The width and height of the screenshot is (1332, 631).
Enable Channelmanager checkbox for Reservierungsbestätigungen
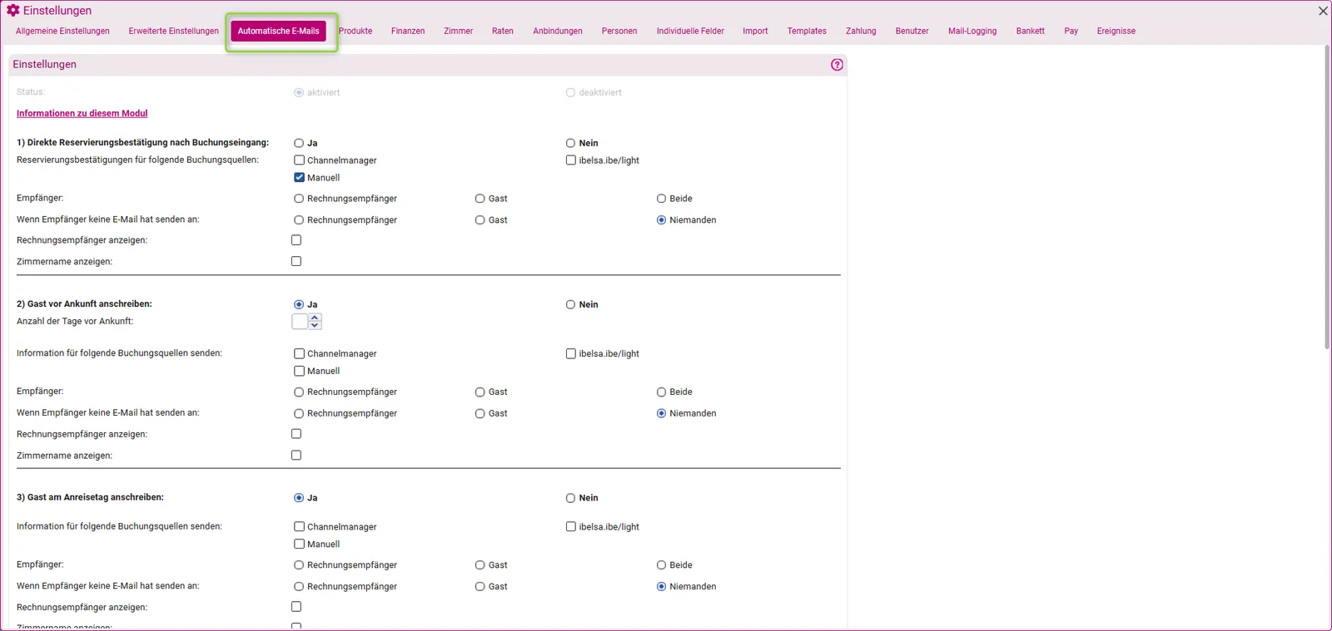(x=299, y=160)
